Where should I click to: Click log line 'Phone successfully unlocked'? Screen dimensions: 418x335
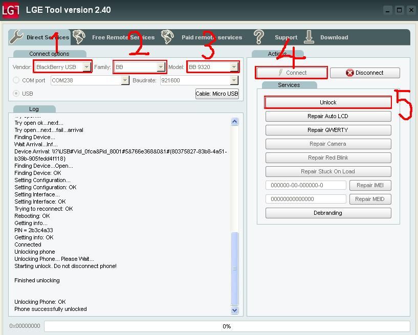(51, 309)
